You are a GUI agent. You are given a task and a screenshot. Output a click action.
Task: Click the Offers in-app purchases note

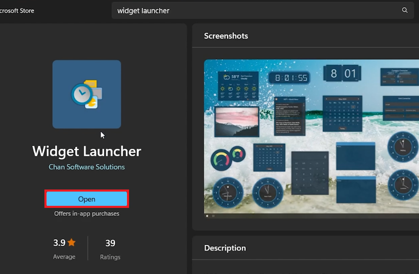(x=87, y=214)
